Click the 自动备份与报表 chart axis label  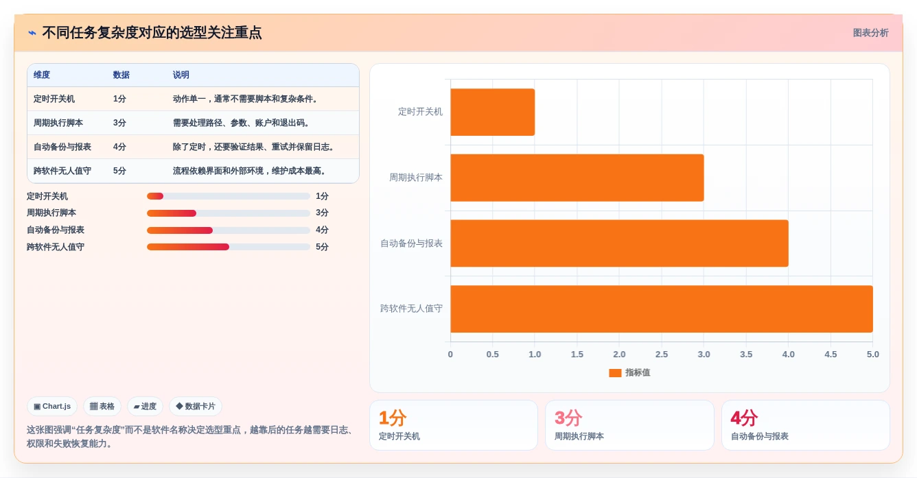pyautogui.click(x=412, y=243)
